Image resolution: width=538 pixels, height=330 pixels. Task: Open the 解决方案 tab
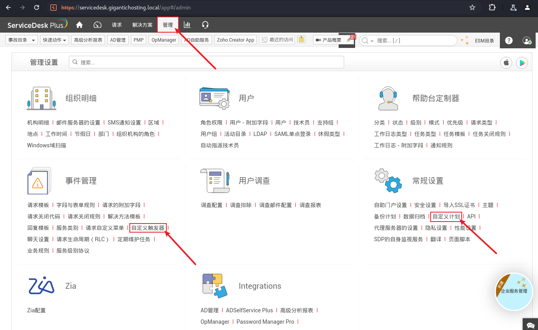click(142, 25)
